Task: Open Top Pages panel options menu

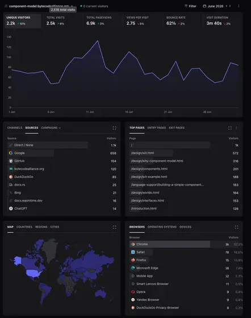Action: coord(236,128)
